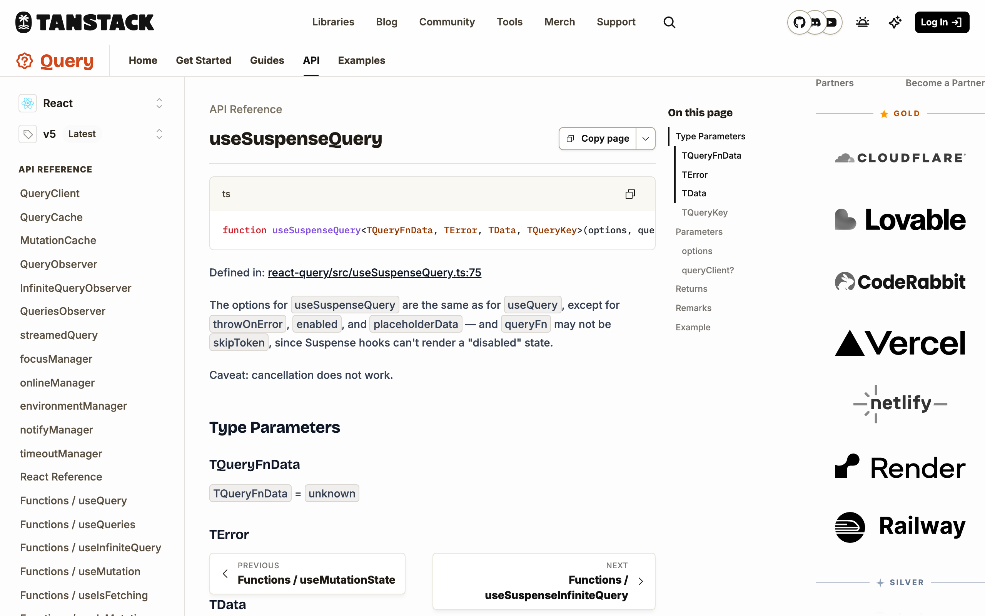Toggle the light/dark theme icon
Screen dimensions: 985x616
point(863,22)
